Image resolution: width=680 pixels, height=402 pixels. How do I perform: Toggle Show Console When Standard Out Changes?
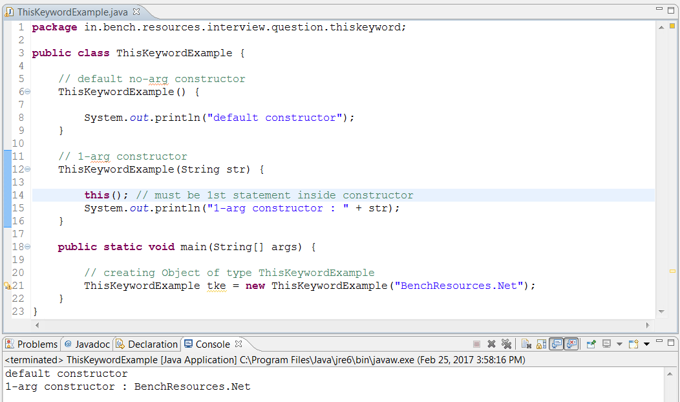point(558,343)
